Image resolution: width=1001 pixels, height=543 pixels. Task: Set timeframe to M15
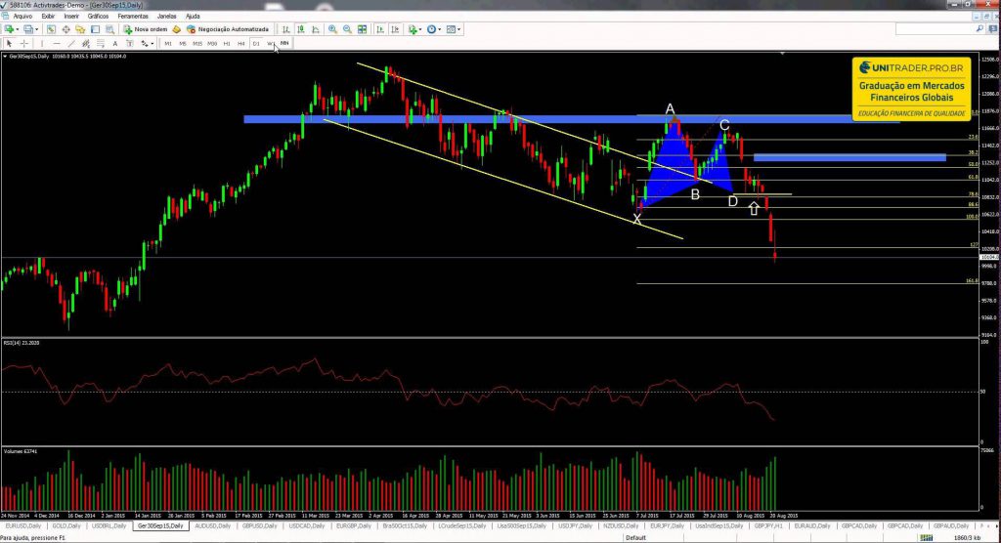[197, 43]
